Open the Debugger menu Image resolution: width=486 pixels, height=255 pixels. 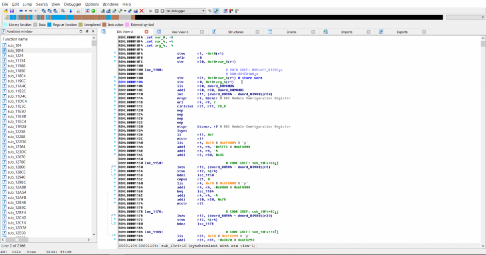72,4
